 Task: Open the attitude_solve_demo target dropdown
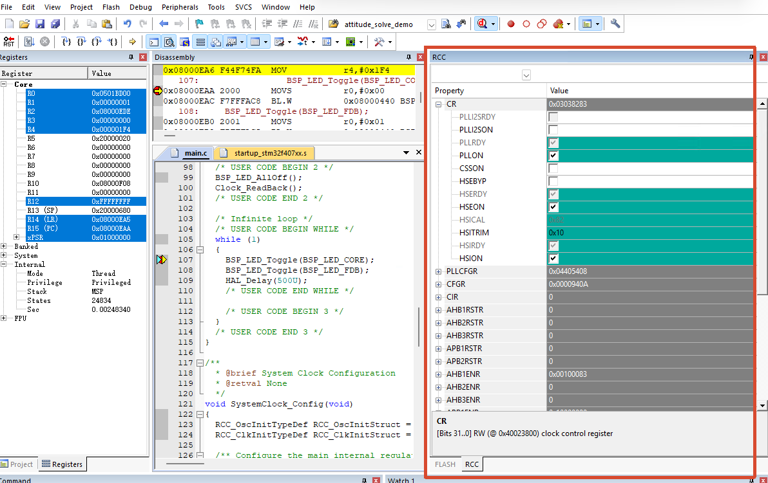pyautogui.click(x=432, y=24)
